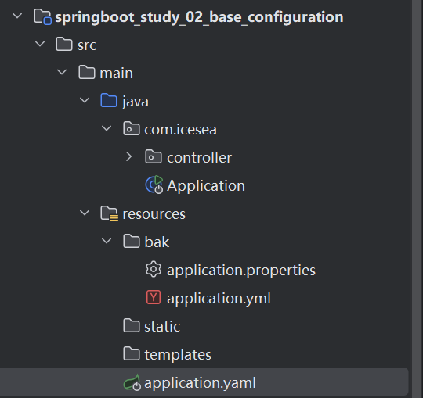Select the main folder label
This screenshot has width=423, height=398.
point(116,74)
